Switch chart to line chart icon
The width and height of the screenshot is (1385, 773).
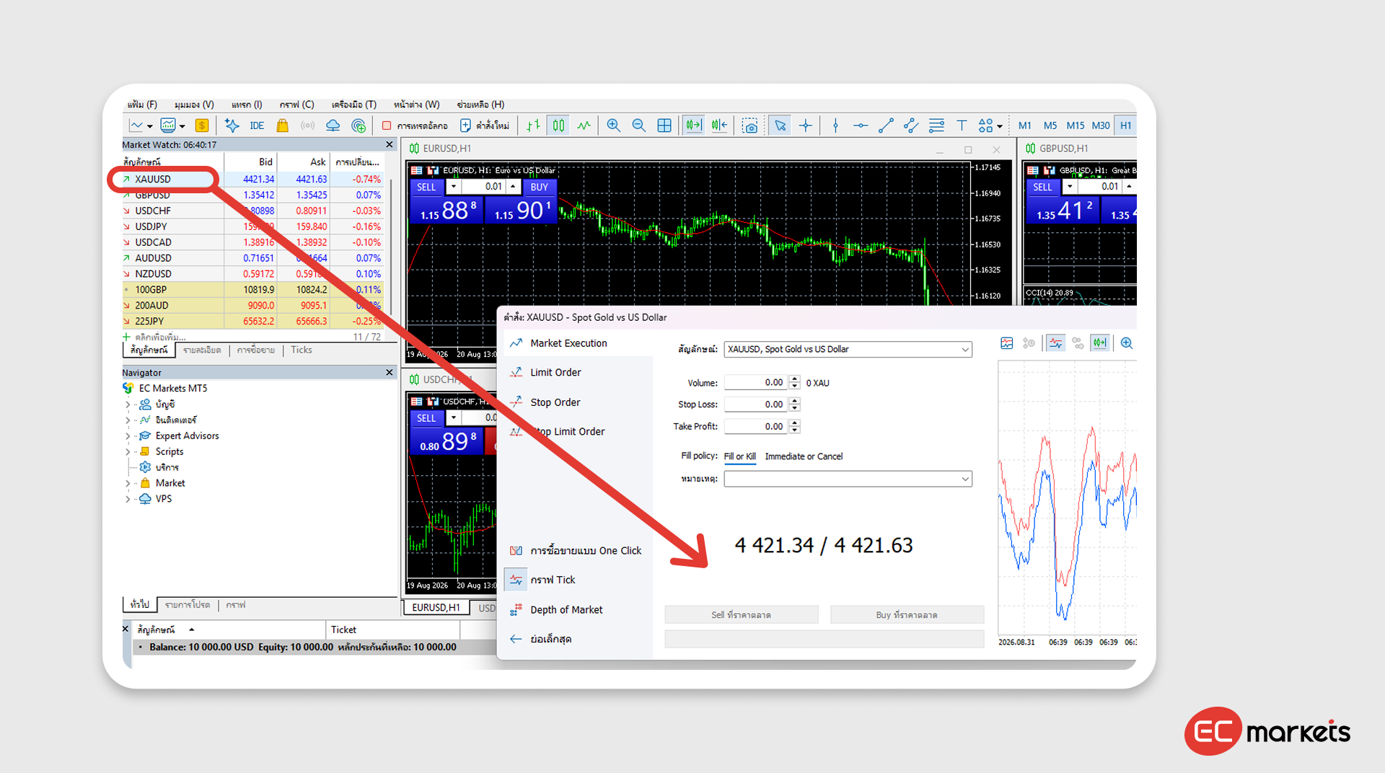point(584,125)
